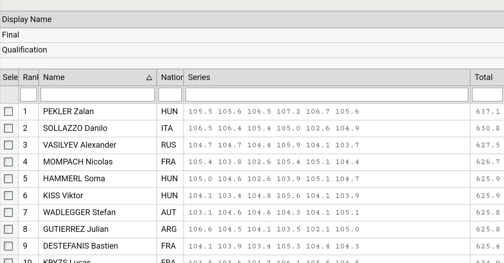Viewport: 504px width, 263px height.
Task: Select the checkbox for SOLLAZZO Danilo
Action: pyautogui.click(x=8, y=128)
